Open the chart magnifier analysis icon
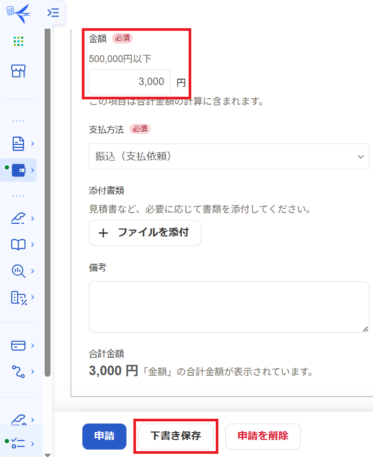The width and height of the screenshot is (373, 457). 19,271
